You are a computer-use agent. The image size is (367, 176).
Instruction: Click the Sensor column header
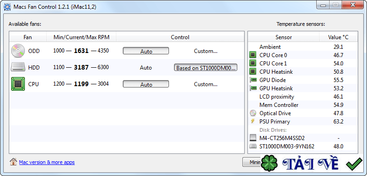pos(284,37)
